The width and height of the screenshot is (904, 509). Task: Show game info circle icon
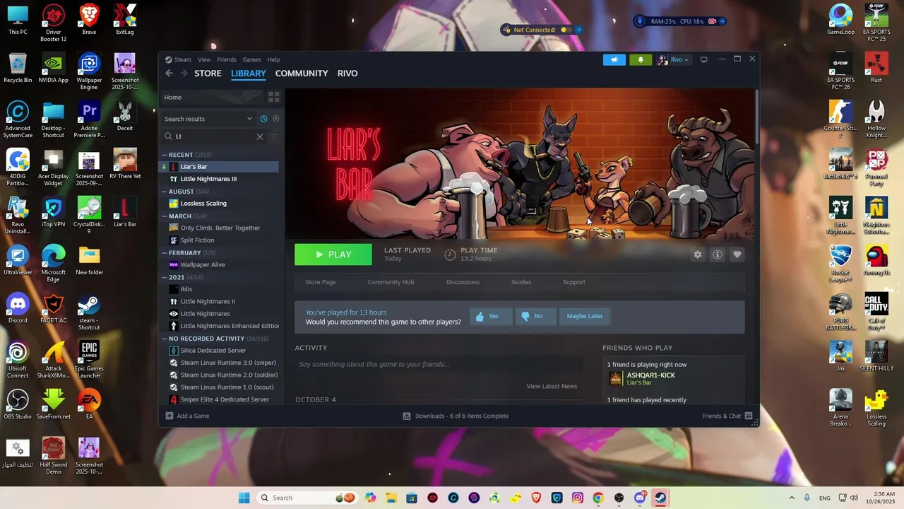coord(718,255)
